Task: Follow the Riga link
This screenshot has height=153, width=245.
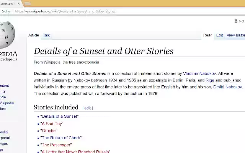Action: tap(210, 80)
